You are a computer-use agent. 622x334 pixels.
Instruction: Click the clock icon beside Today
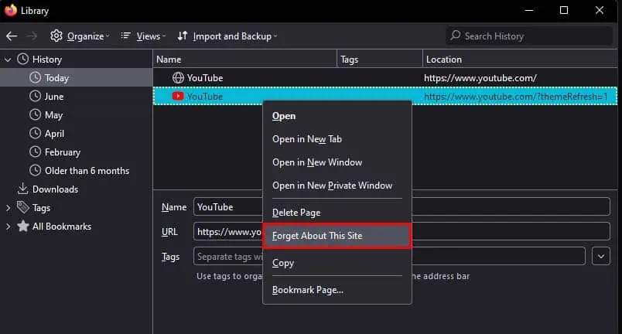(x=36, y=77)
